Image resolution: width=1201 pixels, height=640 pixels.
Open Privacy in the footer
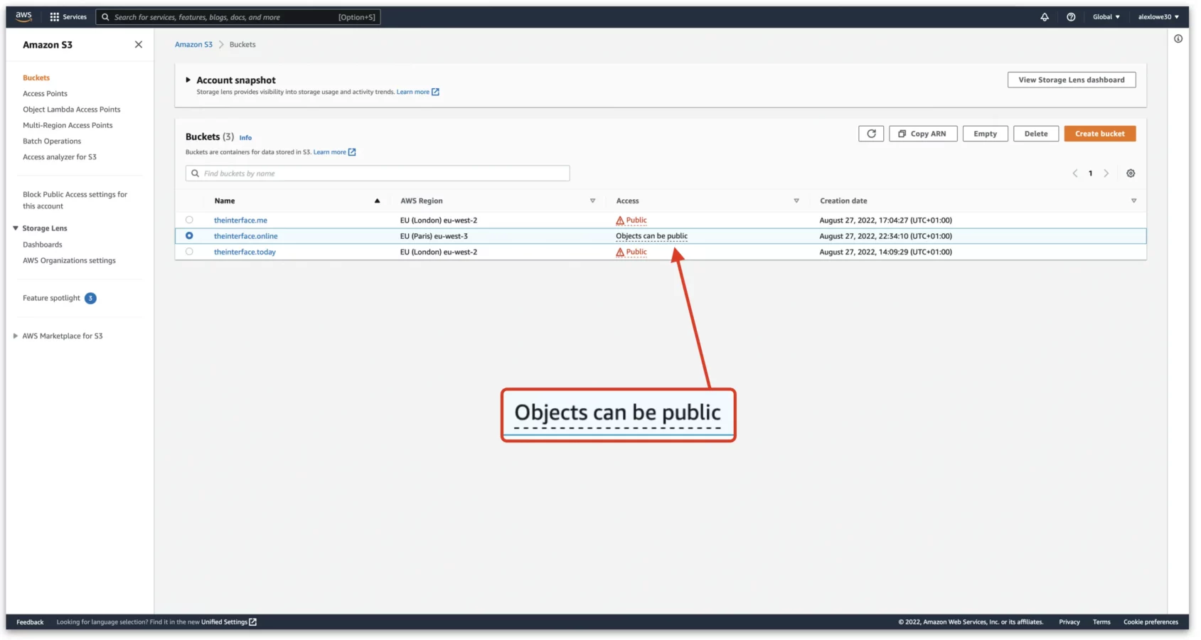pos(1069,622)
